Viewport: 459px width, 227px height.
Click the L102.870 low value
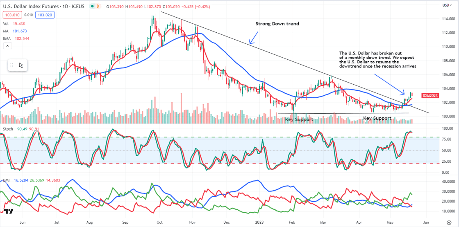tap(153, 7)
